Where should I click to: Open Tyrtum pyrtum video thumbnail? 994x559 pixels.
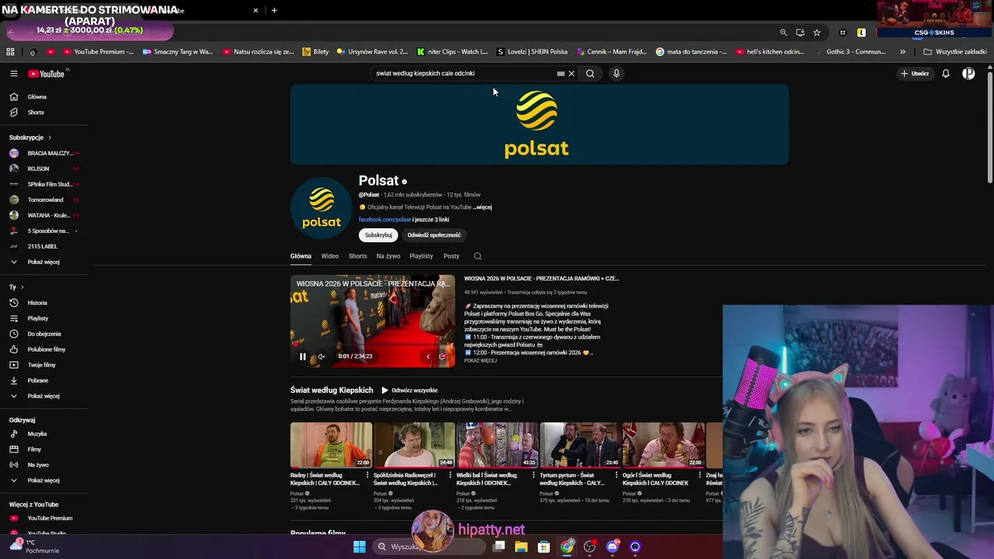point(581,445)
